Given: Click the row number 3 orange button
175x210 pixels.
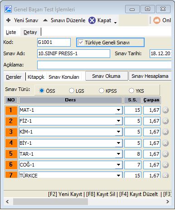Looking at the screenshot, I should tap(11, 132).
